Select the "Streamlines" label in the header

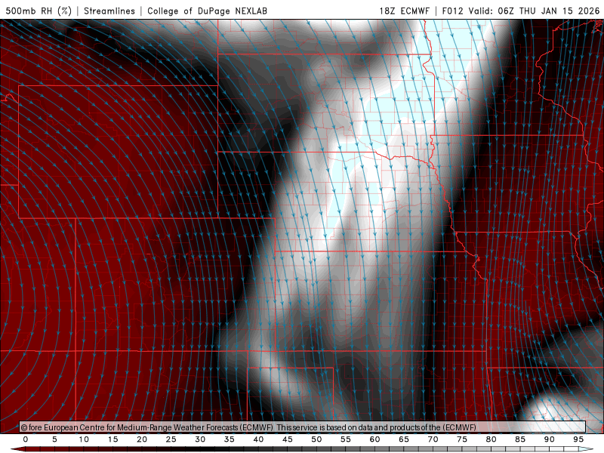(109, 11)
